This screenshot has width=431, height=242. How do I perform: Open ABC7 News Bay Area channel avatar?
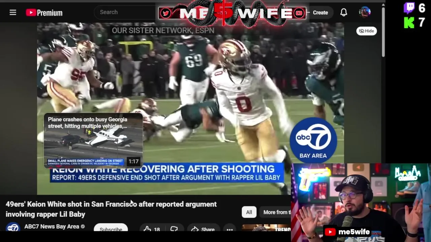[x=13, y=228]
